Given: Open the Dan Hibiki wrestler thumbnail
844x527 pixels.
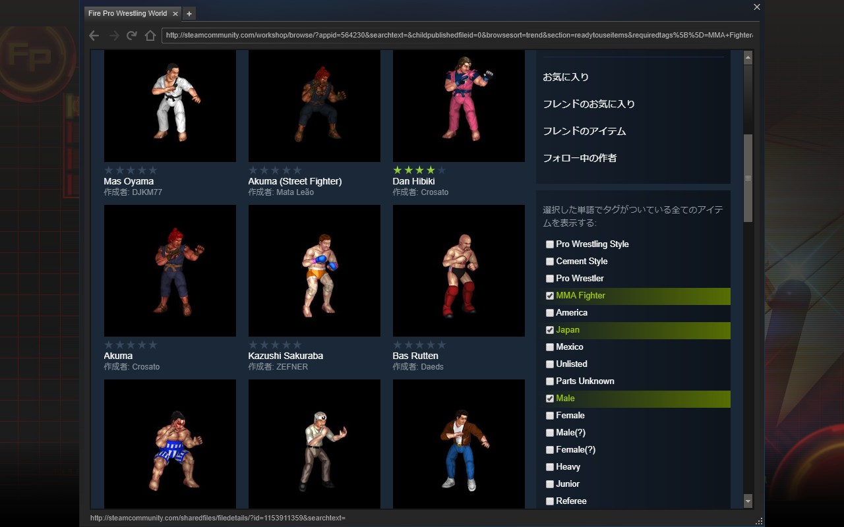Looking at the screenshot, I should tap(459, 106).
